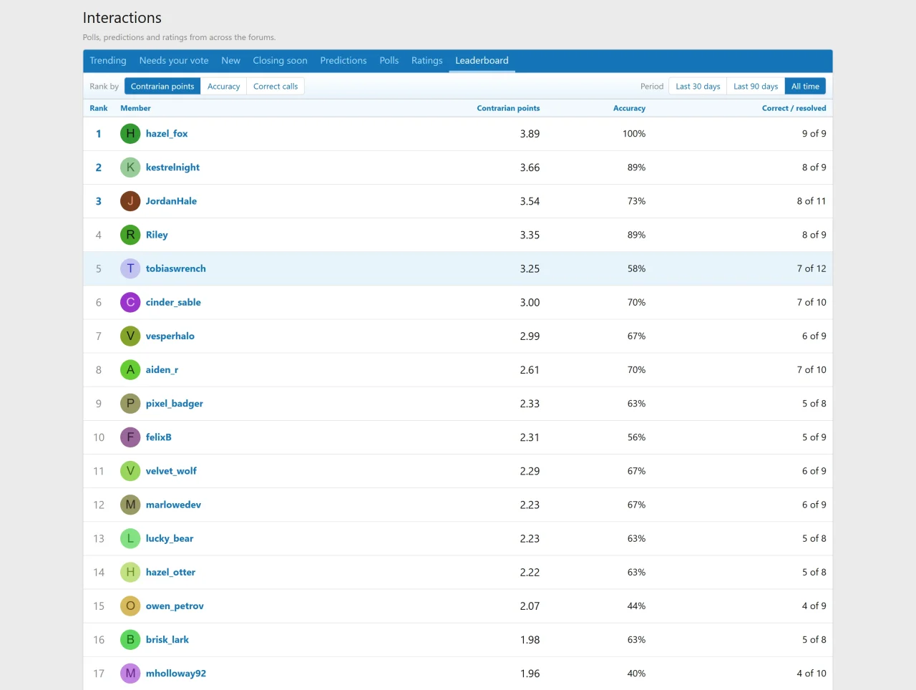Image resolution: width=916 pixels, height=690 pixels.
Task: Rank by Contrarian points
Action: pos(162,86)
